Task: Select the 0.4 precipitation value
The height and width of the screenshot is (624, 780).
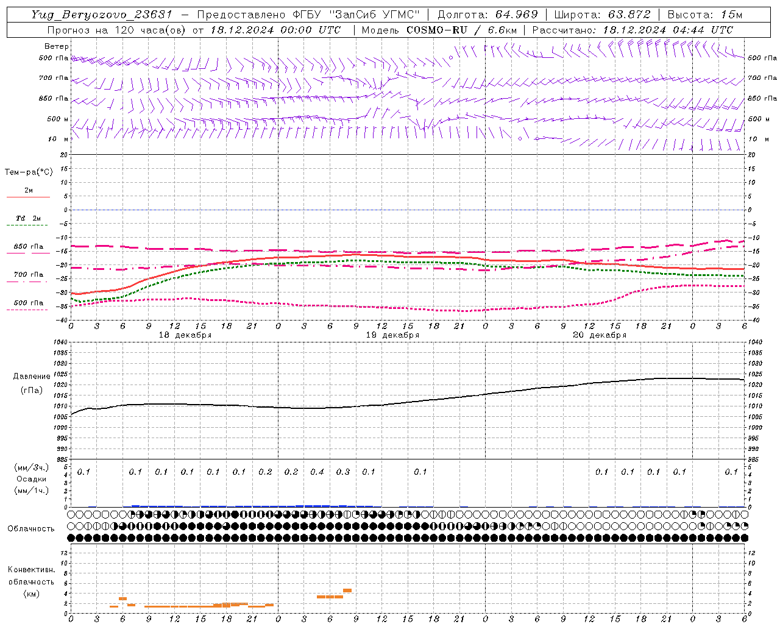Action: (x=317, y=472)
